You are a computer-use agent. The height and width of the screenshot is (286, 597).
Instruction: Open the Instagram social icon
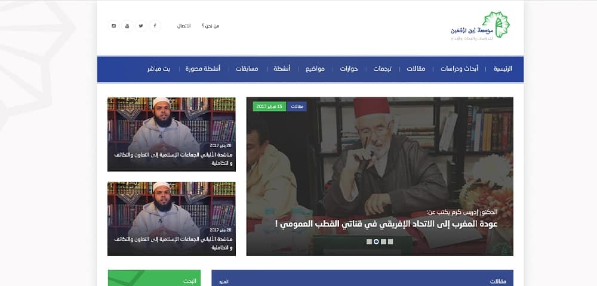pyautogui.click(x=113, y=26)
